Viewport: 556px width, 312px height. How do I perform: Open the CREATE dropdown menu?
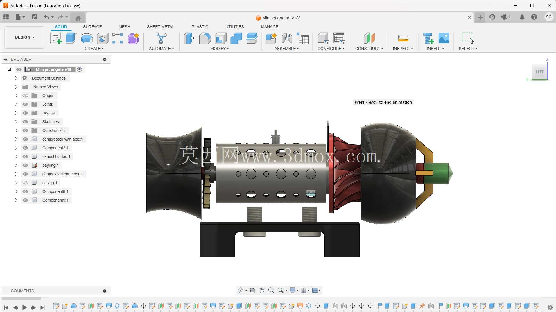pyautogui.click(x=94, y=49)
